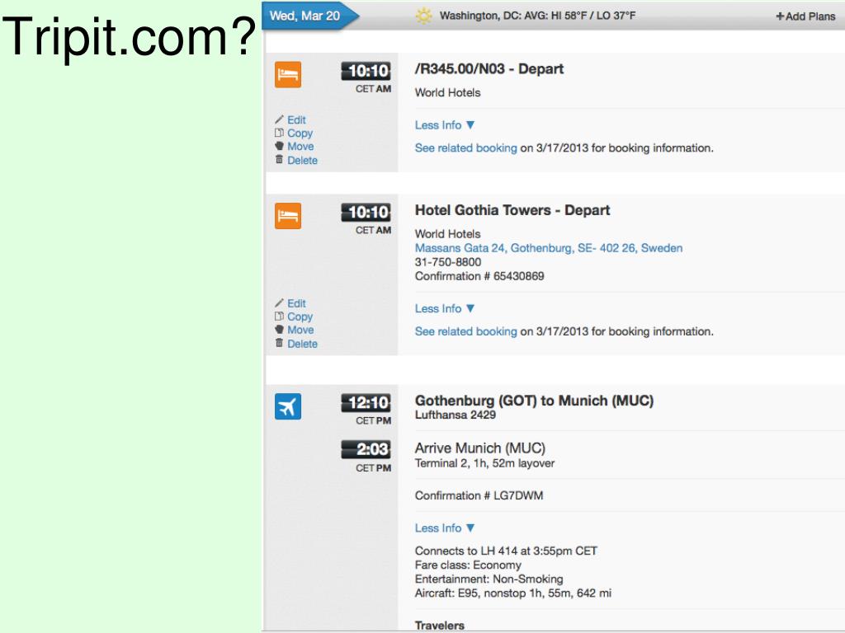Collapse Less Info under Hotel Gothia Towers
The height and width of the screenshot is (633, 845).
coord(445,308)
